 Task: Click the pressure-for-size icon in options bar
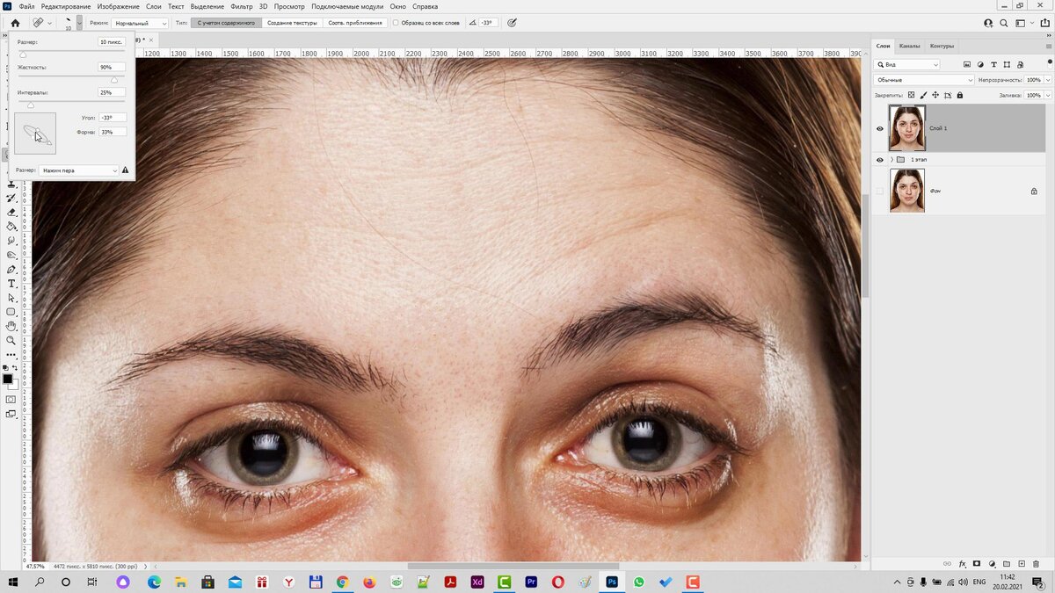pos(510,23)
